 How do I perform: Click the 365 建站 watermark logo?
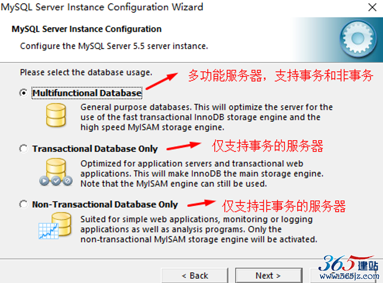(x=348, y=263)
